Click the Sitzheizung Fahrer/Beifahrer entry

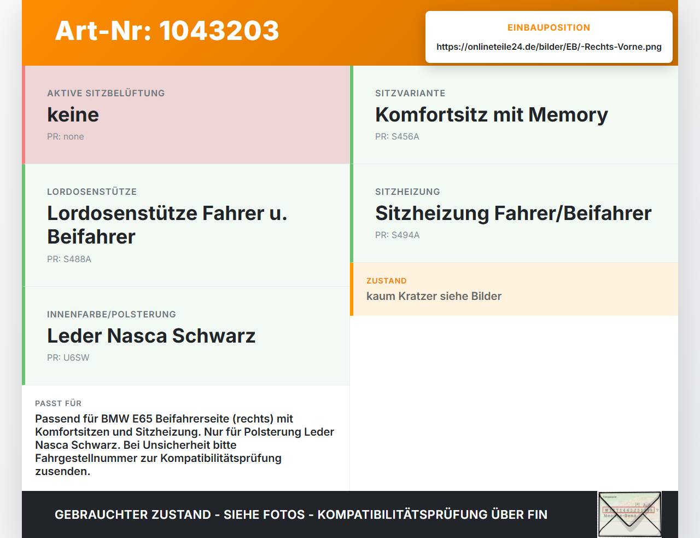pos(514,213)
